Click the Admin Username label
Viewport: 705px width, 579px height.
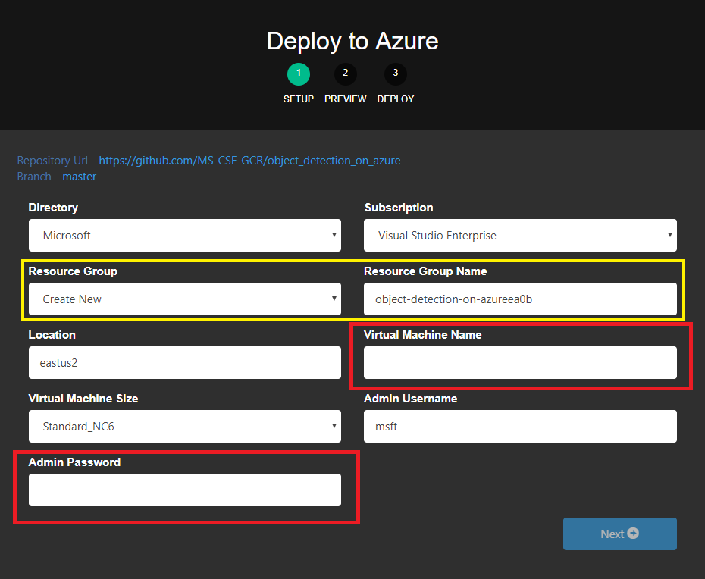[x=411, y=399]
